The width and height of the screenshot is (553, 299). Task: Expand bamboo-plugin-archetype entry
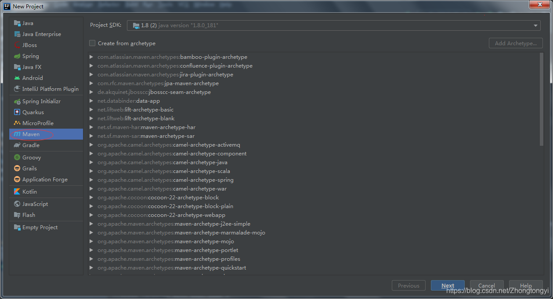point(91,57)
